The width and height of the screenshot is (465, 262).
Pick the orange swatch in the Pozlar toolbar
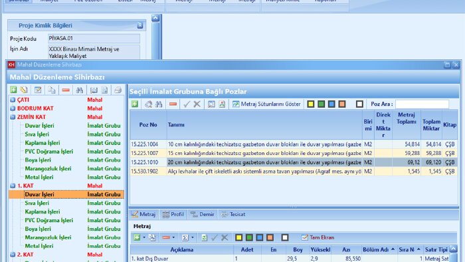pos(342,104)
